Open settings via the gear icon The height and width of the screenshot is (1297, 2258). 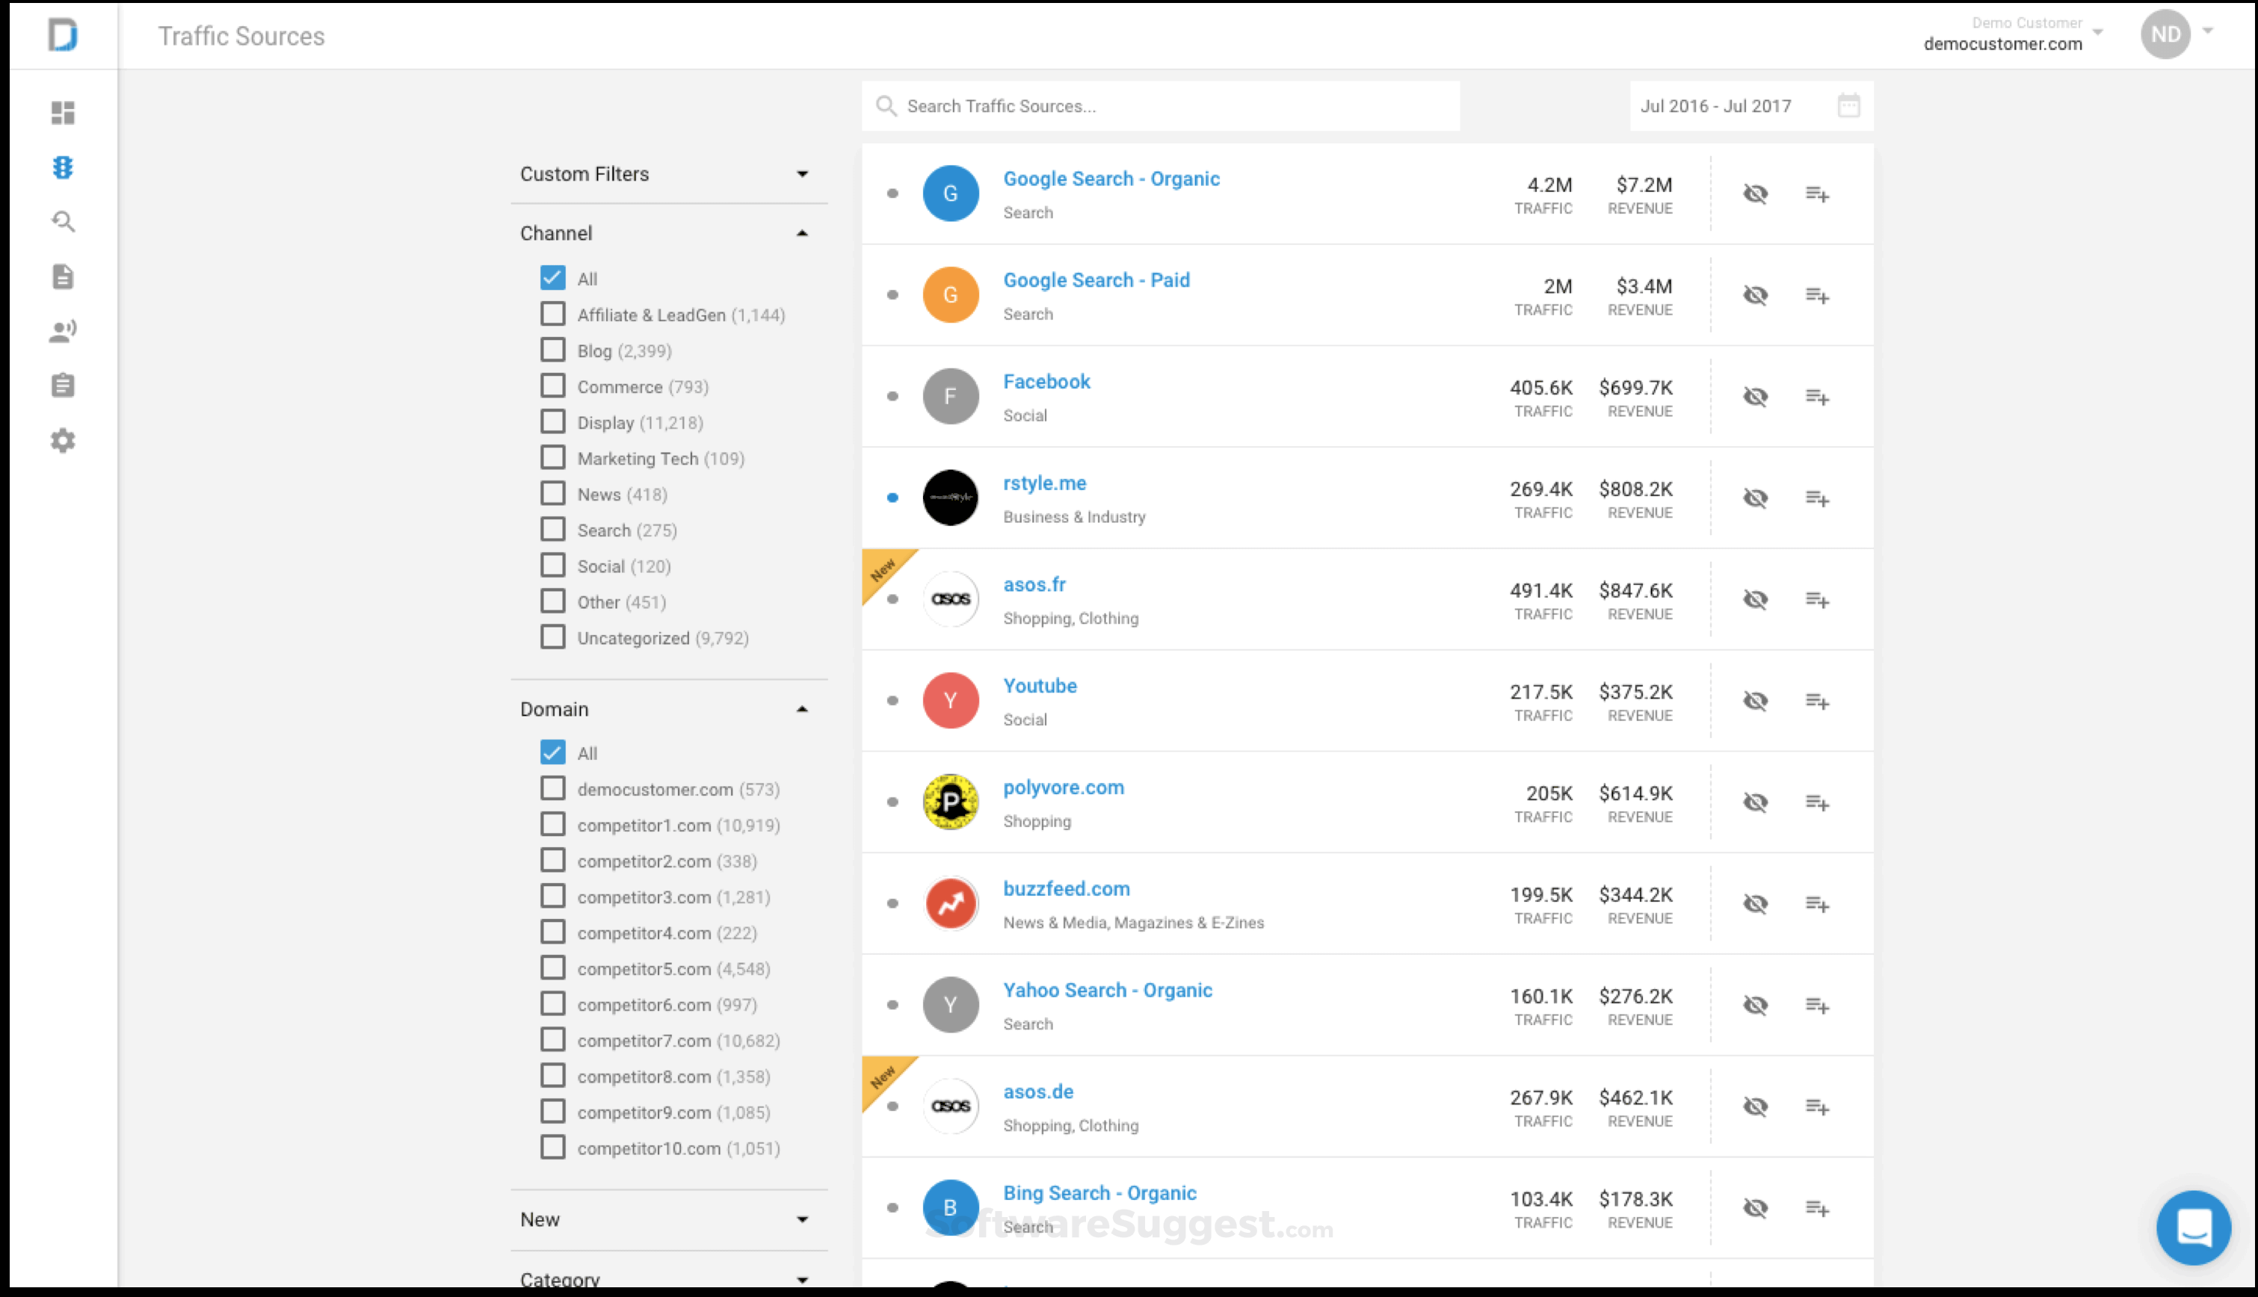pos(62,440)
